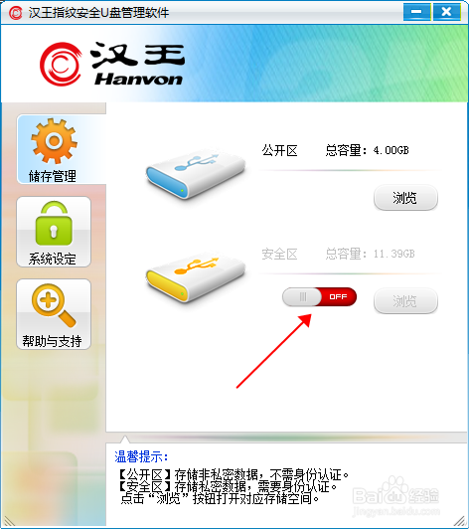Click the Hanvon red swirl logo

[x=61, y=64]
